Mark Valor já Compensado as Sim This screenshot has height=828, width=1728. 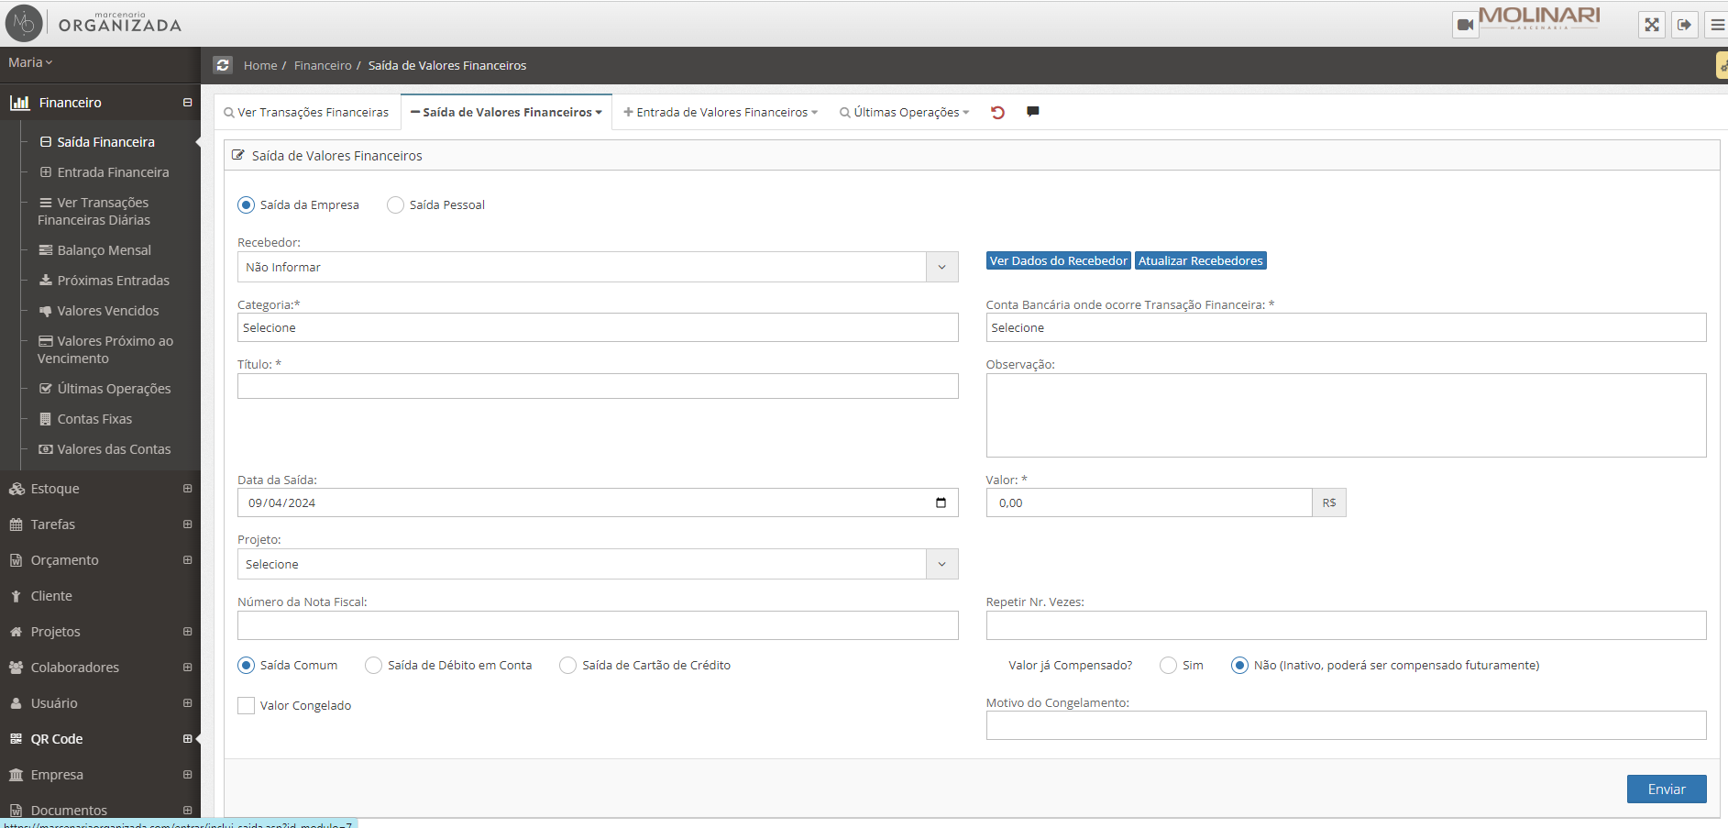[1168, 666]
